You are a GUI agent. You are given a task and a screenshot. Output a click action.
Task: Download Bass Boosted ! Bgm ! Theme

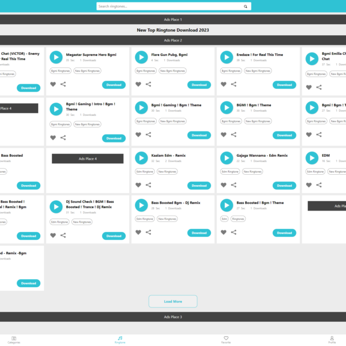(x=284, y=233)
